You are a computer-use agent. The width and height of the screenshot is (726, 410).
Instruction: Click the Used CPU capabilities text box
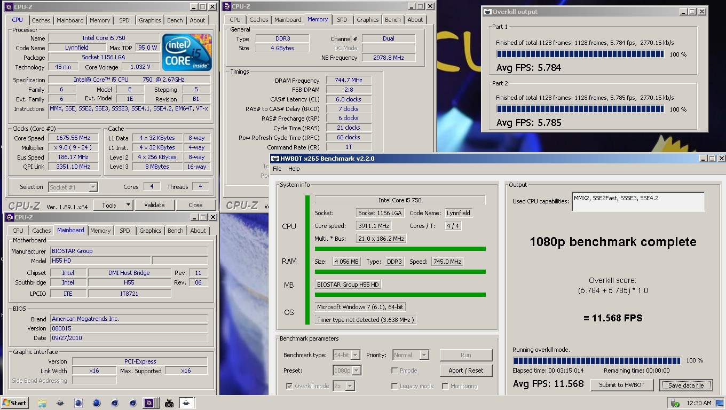(638, 201)
